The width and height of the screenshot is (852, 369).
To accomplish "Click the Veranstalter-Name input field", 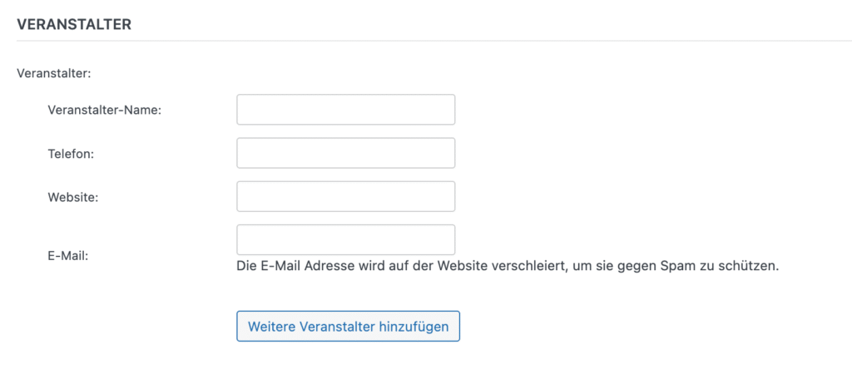I will (345, 110).
